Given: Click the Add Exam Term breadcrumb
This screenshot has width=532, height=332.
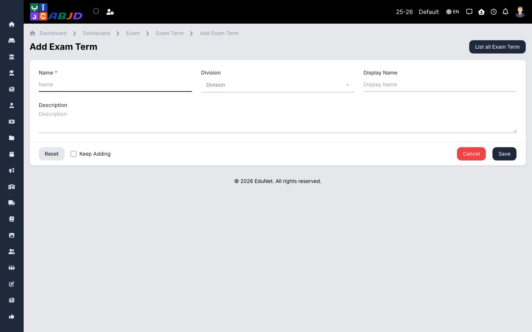Looking at the screenshot, I should coord(219,33).
